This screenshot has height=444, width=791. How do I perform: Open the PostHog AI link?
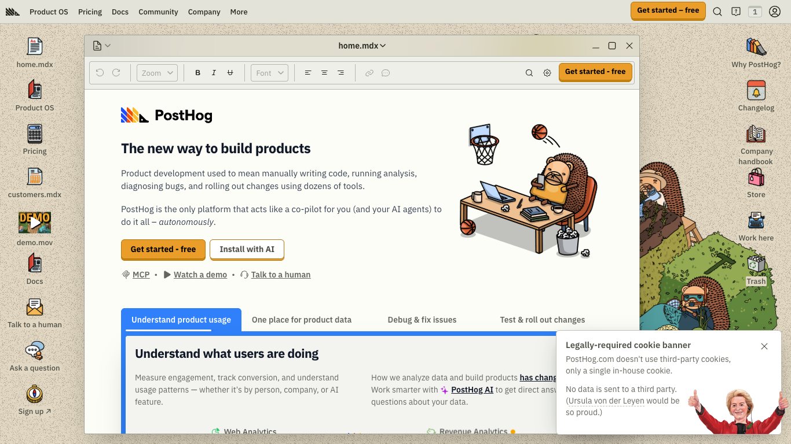[x=472, y=390]
